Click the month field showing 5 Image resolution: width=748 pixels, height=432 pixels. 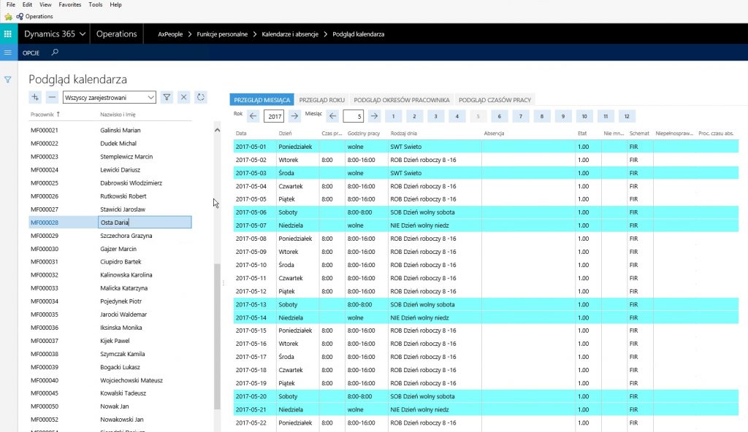coord(353,116)
